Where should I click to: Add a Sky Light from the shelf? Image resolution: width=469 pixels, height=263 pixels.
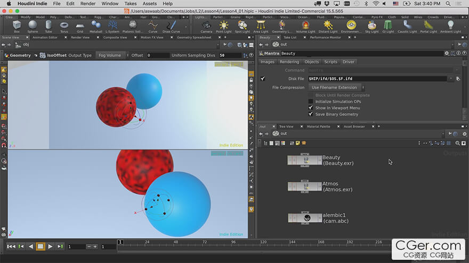coord(372,27)
